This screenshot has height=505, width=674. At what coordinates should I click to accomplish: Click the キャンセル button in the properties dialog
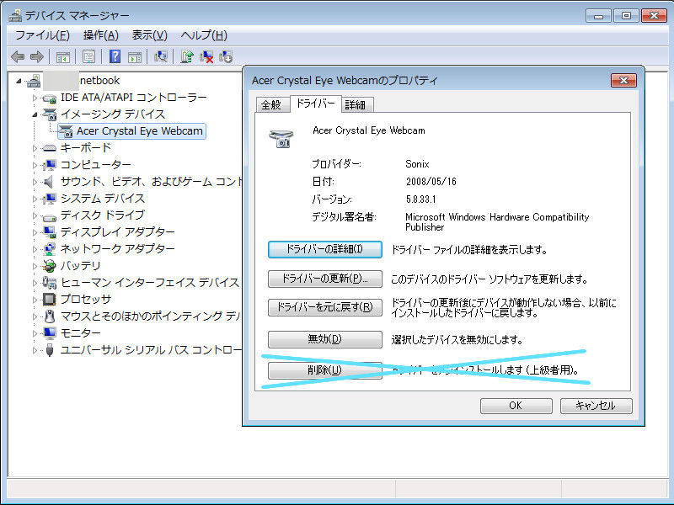pyautogui.click(x=596, y=406)
